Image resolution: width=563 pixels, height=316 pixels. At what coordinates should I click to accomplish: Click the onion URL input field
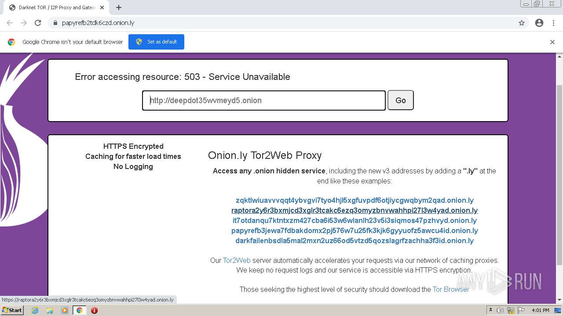click(264, 101)
